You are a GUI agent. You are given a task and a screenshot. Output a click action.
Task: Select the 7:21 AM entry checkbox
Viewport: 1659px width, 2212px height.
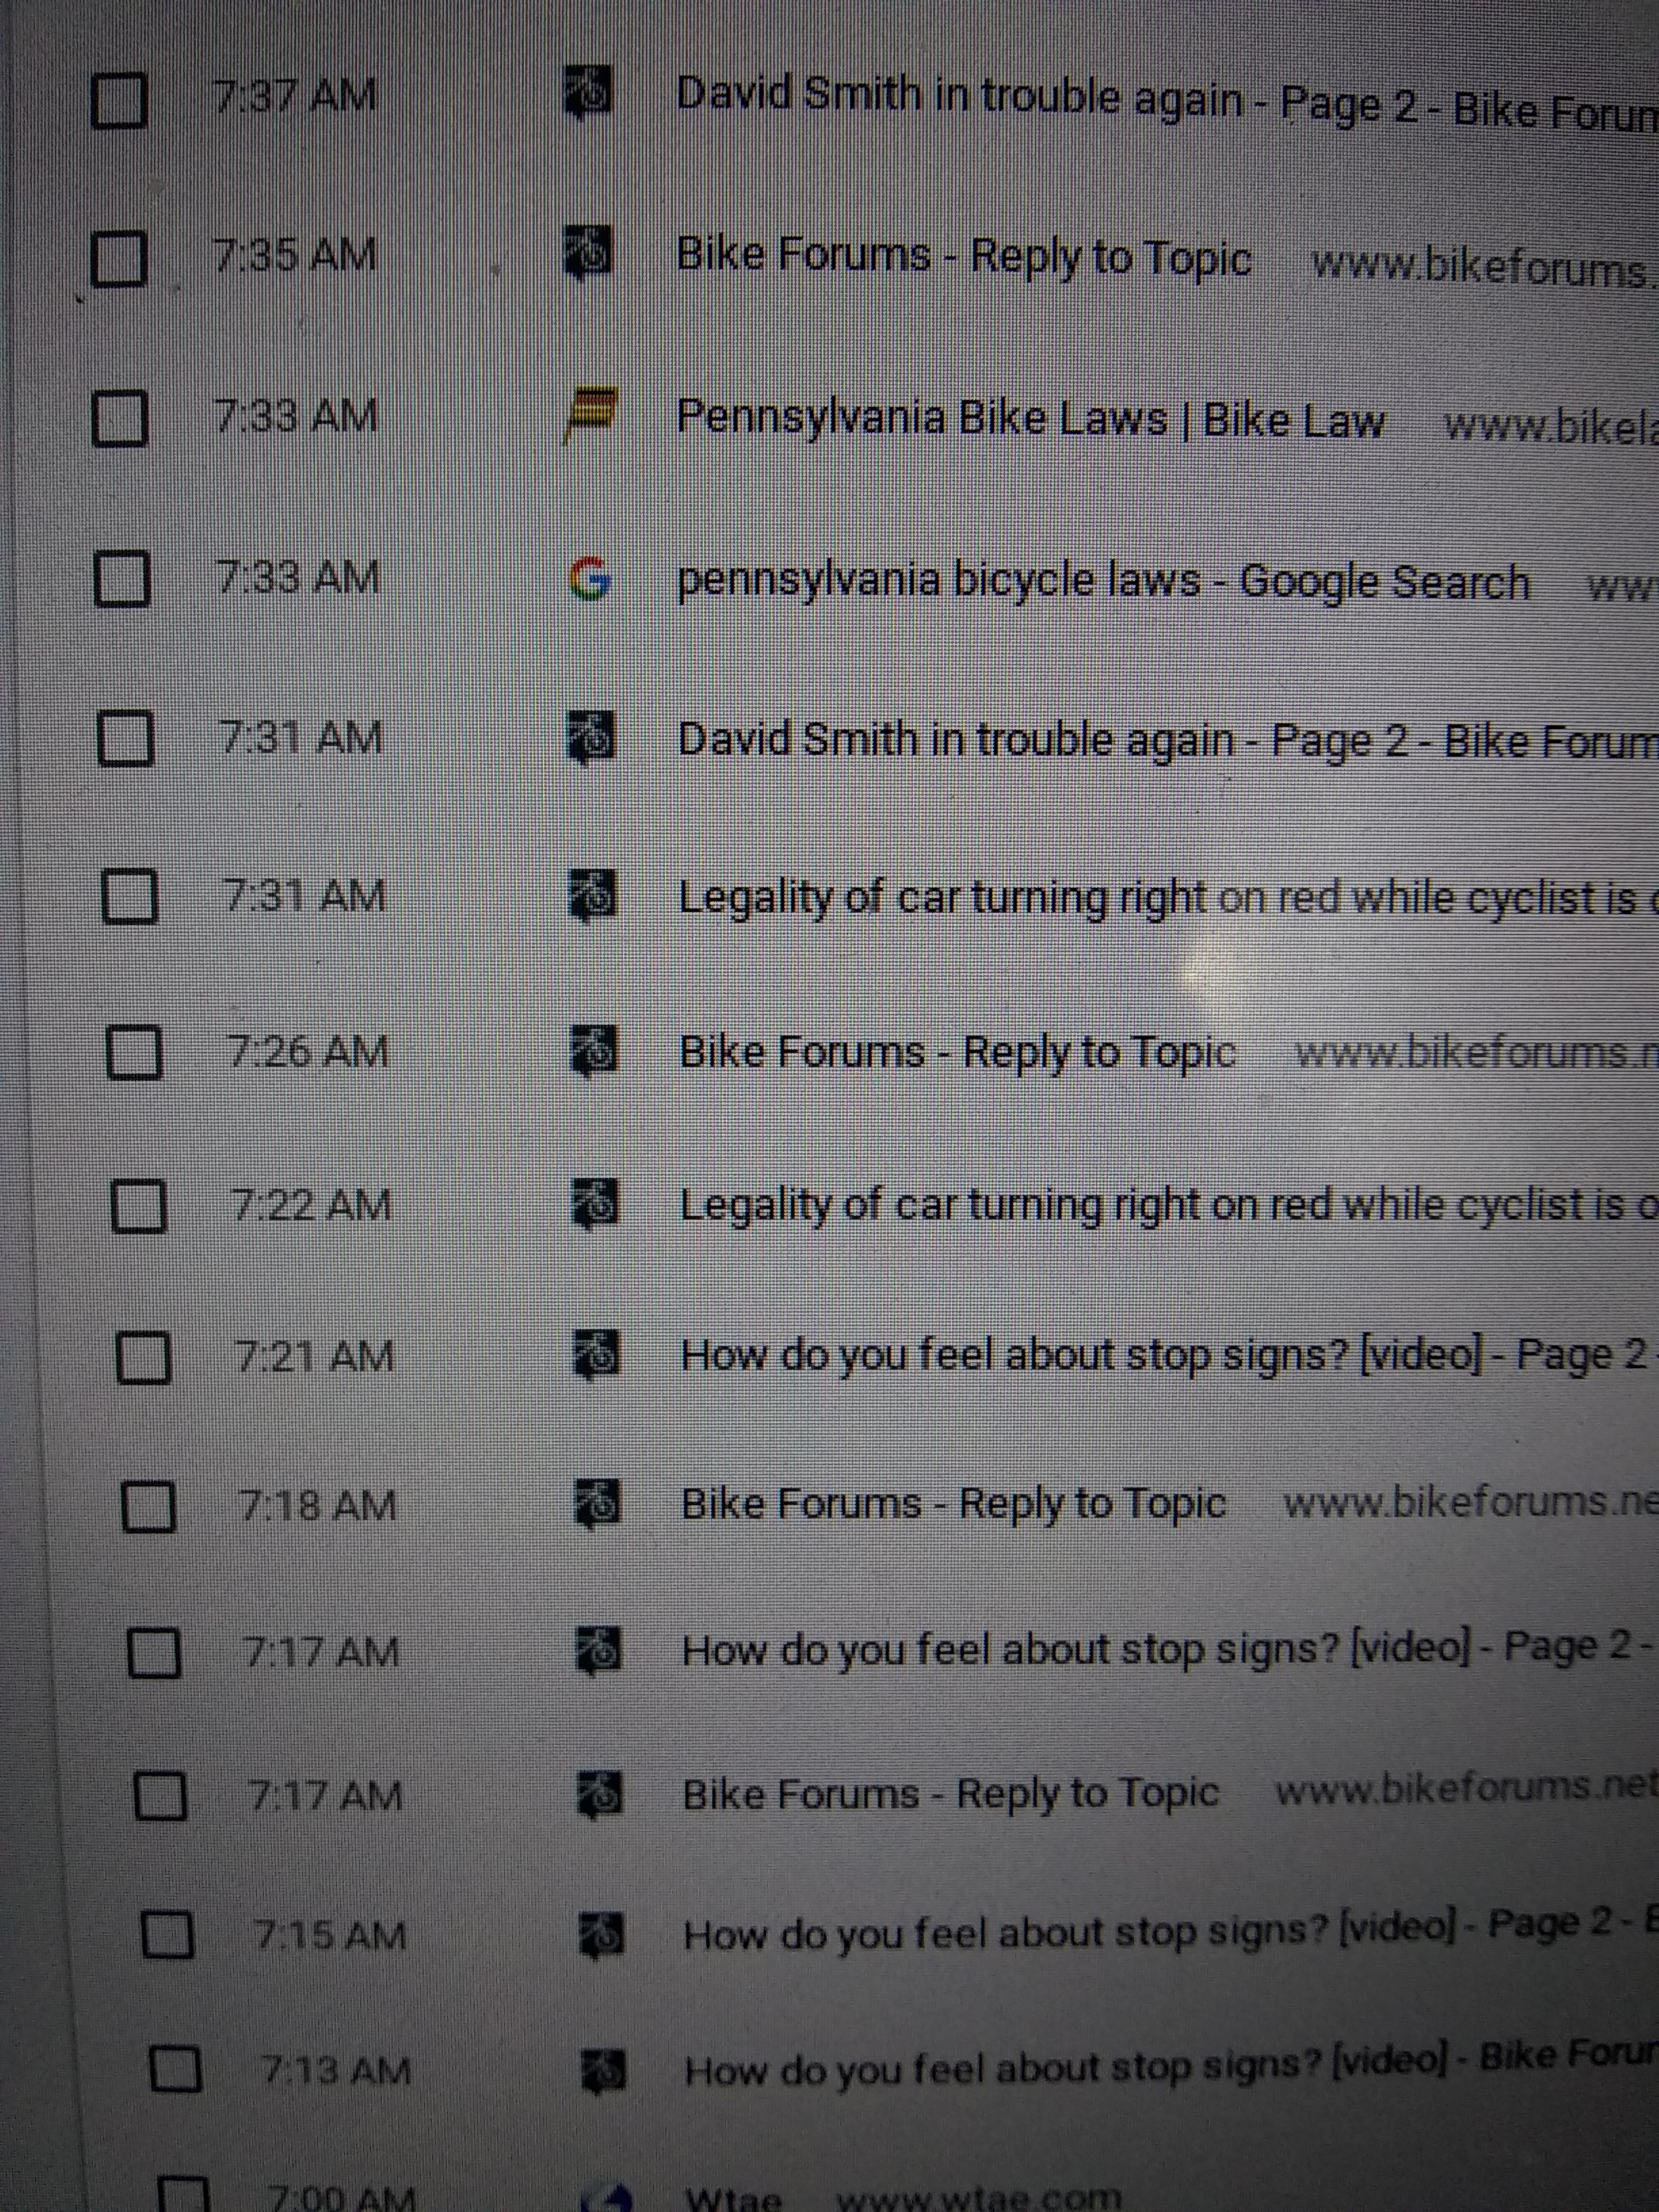pos(143,1357)
